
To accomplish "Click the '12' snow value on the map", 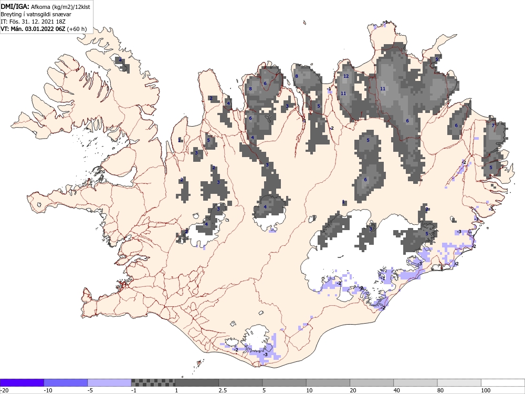I will coord(346,76).
